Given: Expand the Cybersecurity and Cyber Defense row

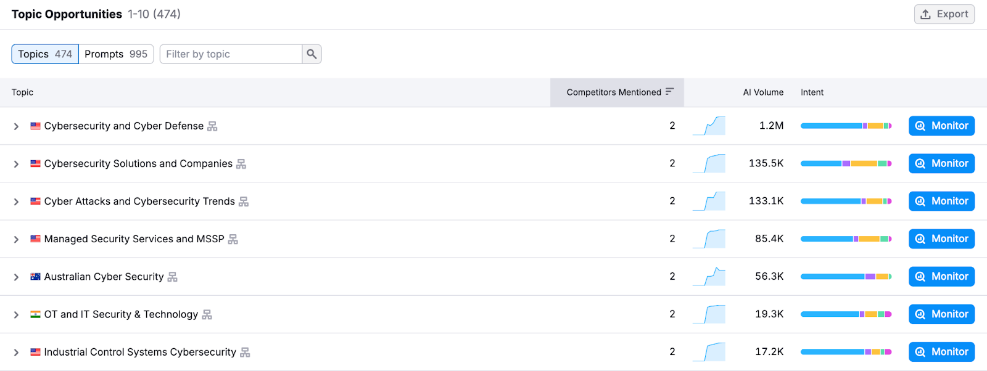Looking at the screenshot, I should pos(16,126).
